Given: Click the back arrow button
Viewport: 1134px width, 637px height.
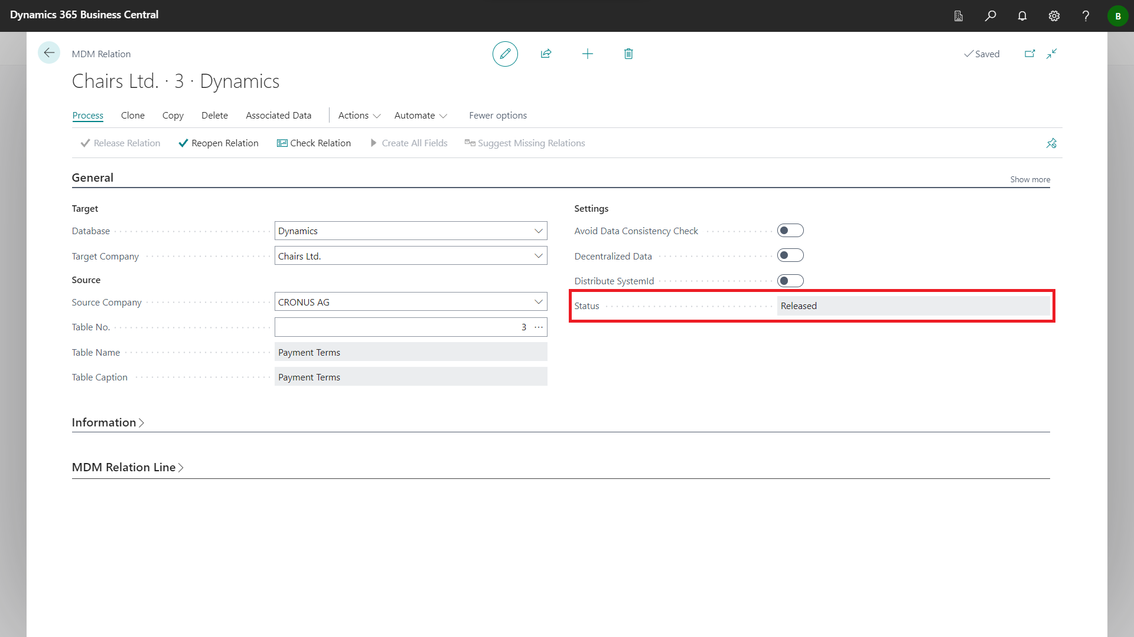Looking at the screenshot, I should coord(49,53).
